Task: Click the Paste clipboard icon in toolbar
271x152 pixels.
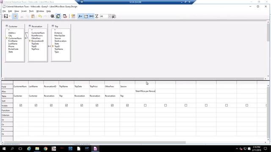Action: [x=33, y=16]
